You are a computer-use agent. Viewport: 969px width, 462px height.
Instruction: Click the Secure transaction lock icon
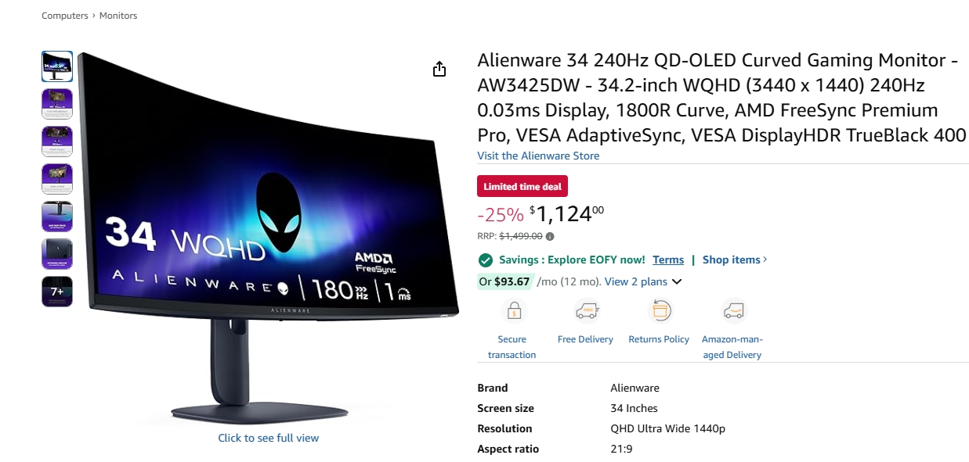(514, 311)
